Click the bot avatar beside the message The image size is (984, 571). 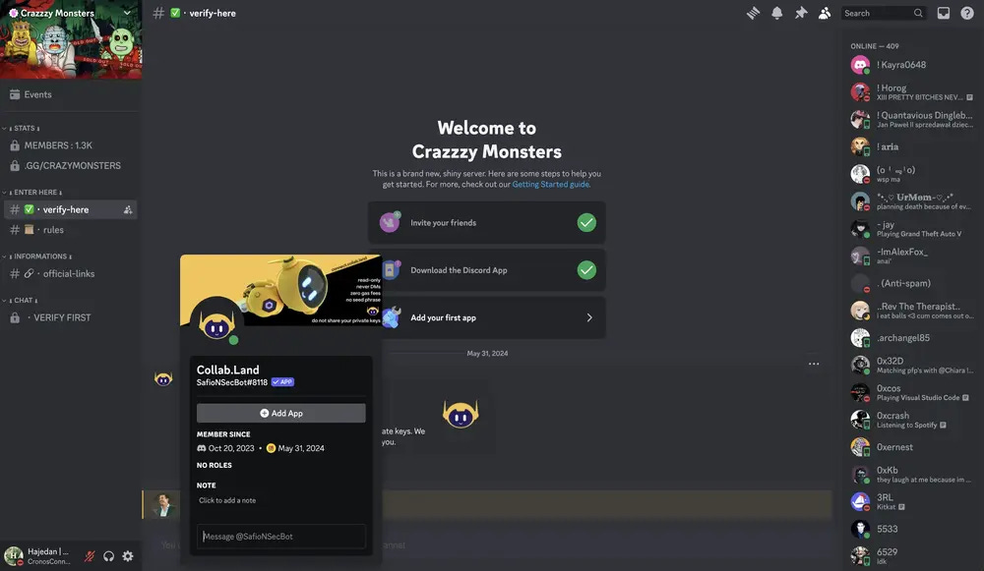(163, 378)
